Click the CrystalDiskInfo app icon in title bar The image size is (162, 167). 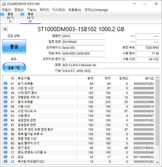click(x=3, y=4)
